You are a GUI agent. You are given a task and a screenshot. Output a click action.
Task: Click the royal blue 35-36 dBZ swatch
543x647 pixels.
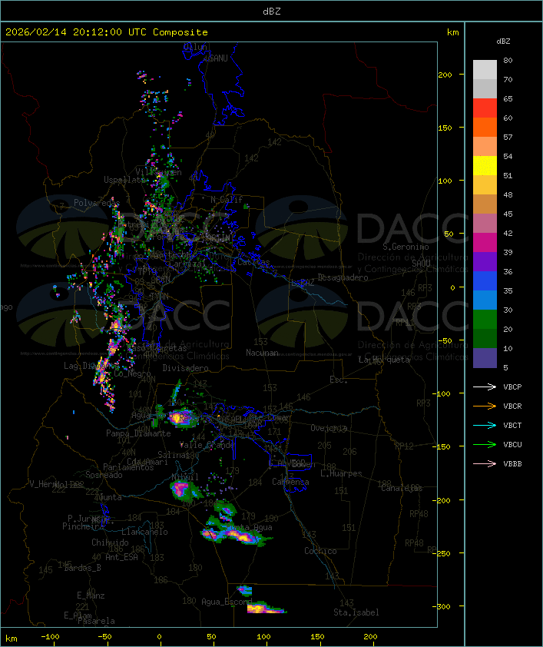click(x=485, y=280)
